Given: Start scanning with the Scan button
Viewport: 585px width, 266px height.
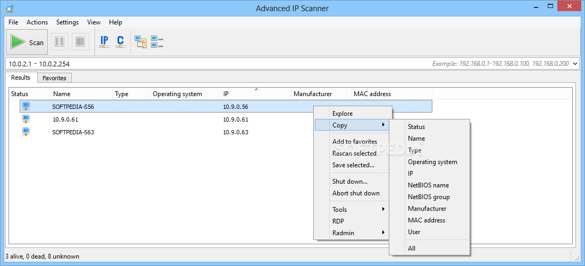Looking at the screenshot, I should coord(27,42).
